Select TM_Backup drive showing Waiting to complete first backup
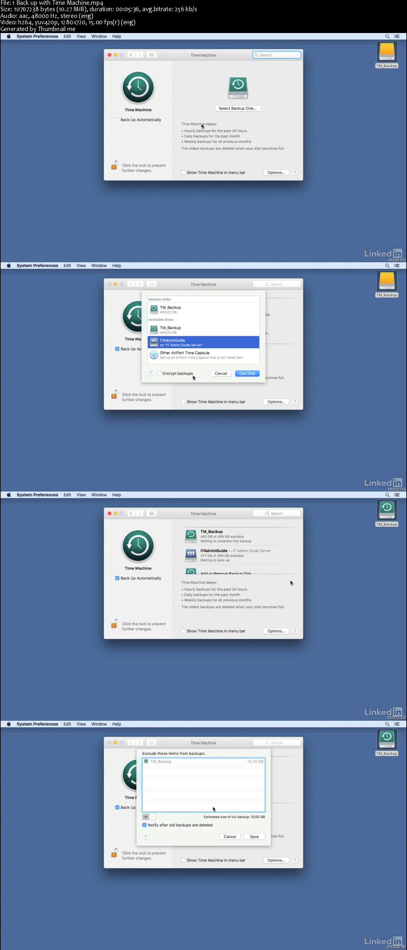 coord(238,536)
